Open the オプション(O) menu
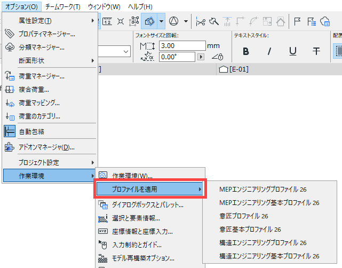Viewport: 342px width, 268px height. [x=21, y=6]
